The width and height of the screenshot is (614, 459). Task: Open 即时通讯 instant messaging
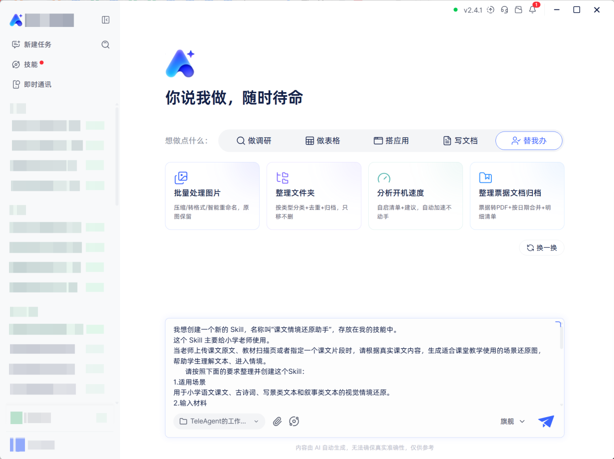(x=32, y=84)
